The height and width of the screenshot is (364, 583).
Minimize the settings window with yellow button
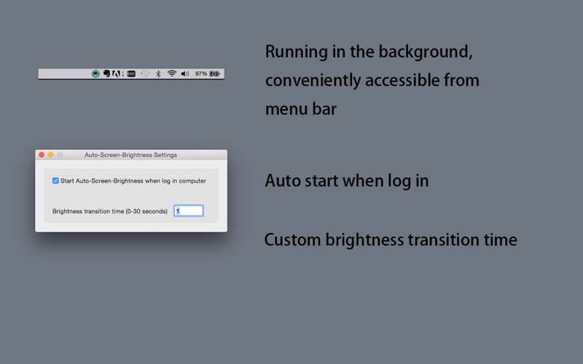click(50, 154)
